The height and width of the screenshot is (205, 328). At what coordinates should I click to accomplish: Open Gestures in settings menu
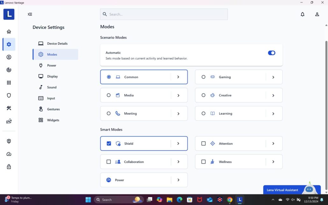(55, 109)
